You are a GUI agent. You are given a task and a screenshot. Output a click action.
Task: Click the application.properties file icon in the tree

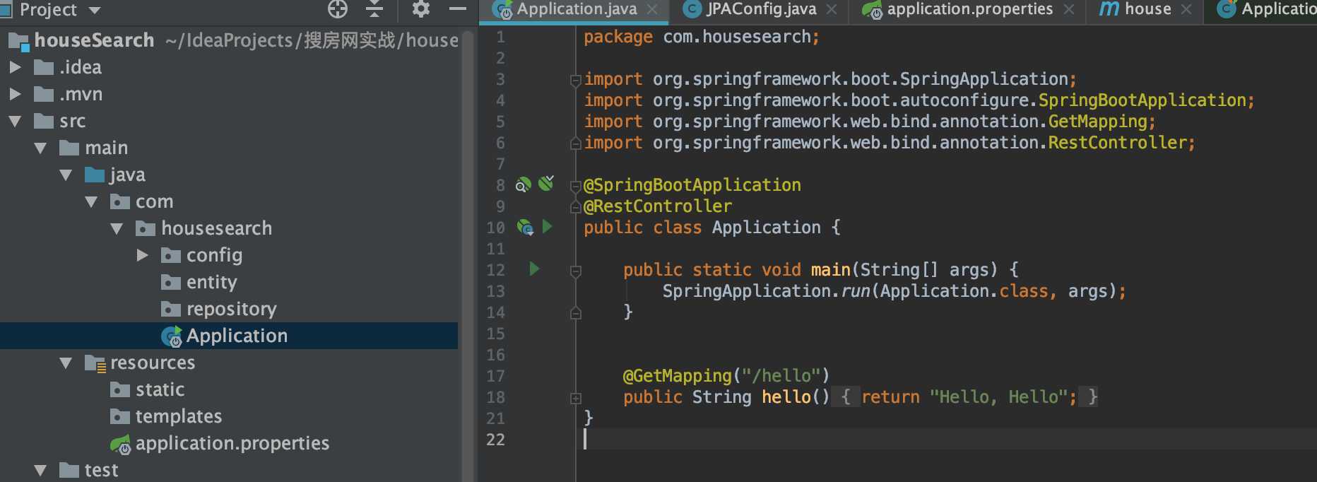120,445
